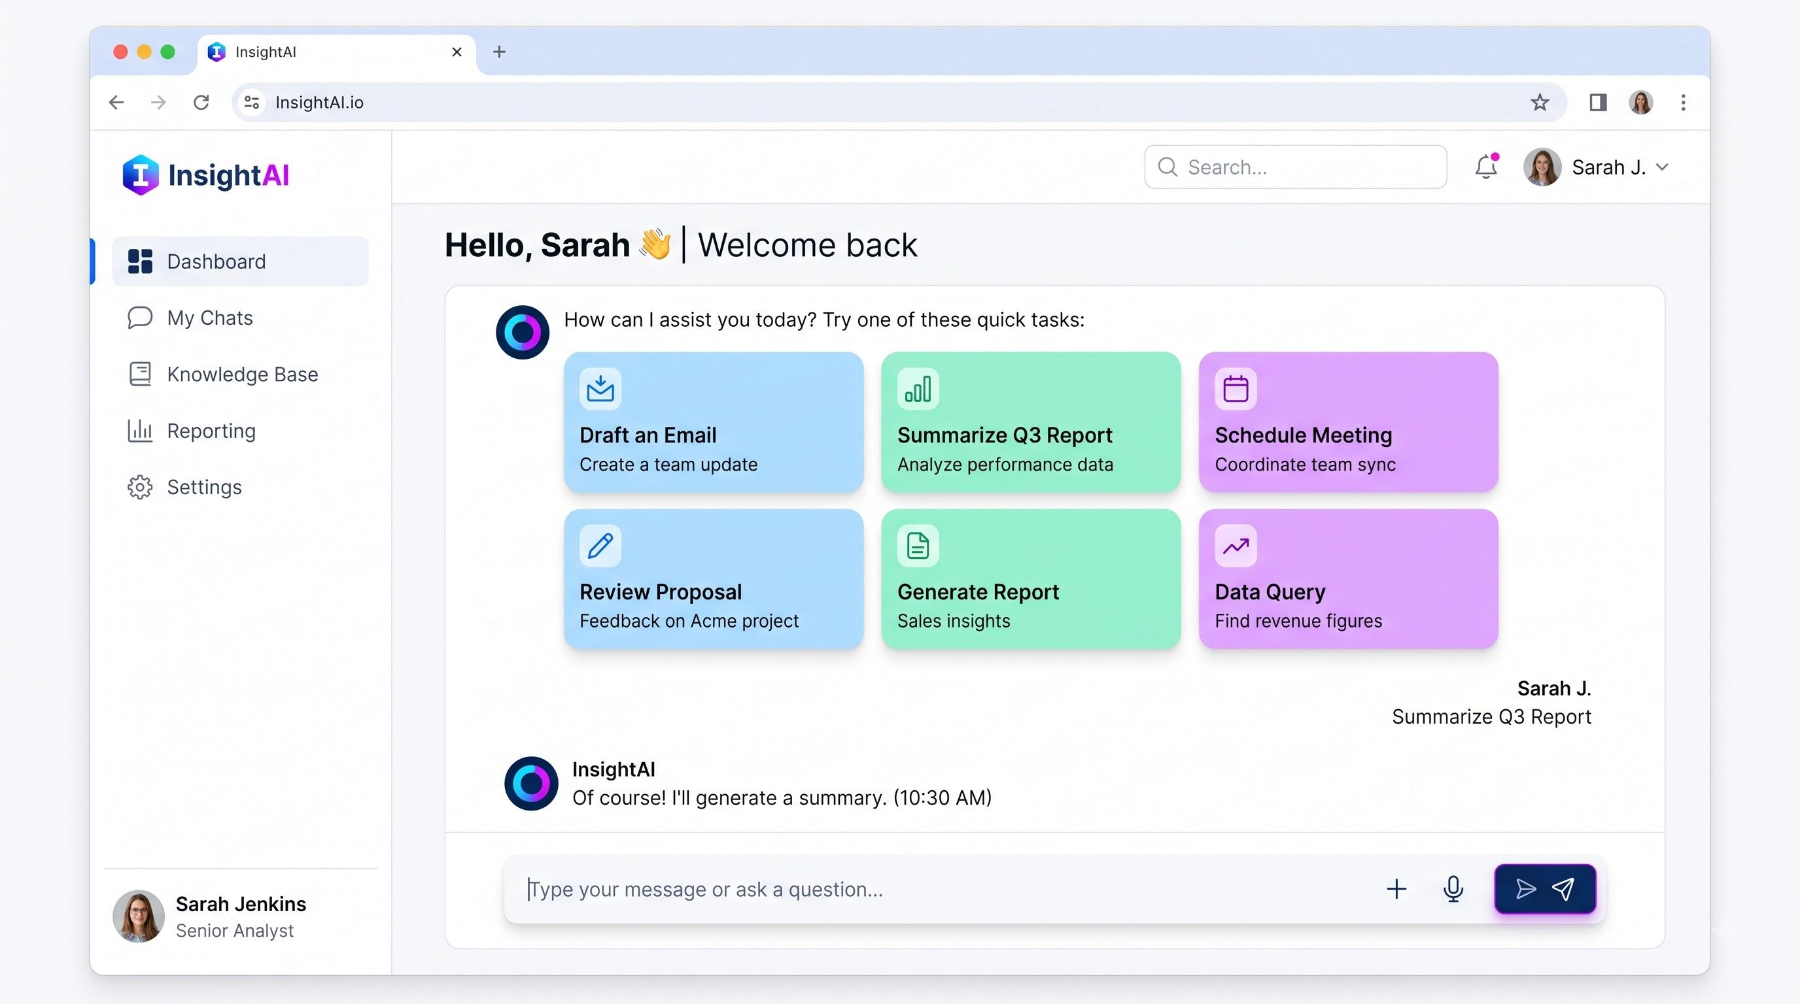The height and width of the screenshot is (1004, 1800).
Task: Toggle the browser side panel icon
Action: coord(1597,103)
